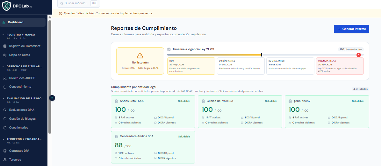
Task: Open the Generadora Andina SpA entity card
Action: click(153, 147)
